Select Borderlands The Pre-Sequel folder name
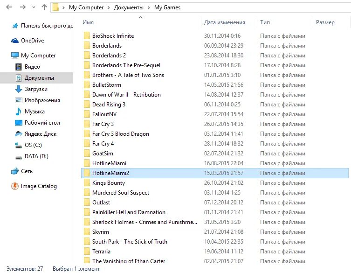351x273 pixels. [x=126, y=65]
